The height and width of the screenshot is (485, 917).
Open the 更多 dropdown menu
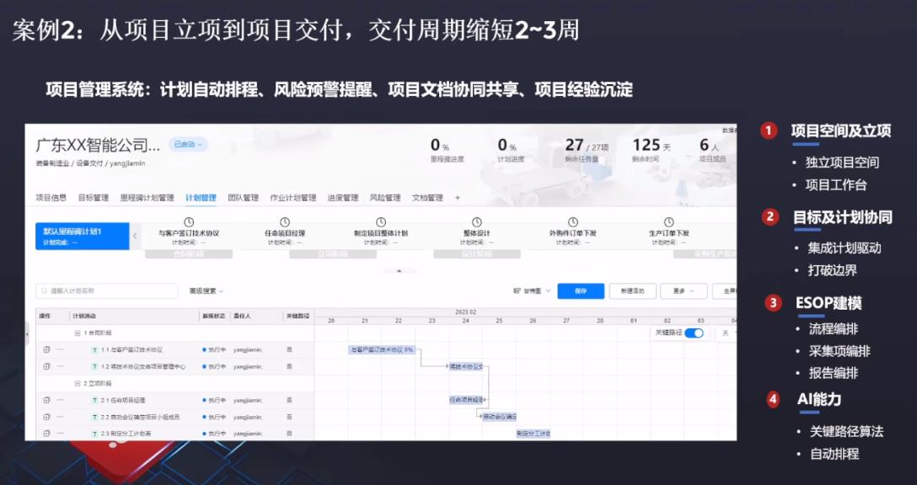683,290
